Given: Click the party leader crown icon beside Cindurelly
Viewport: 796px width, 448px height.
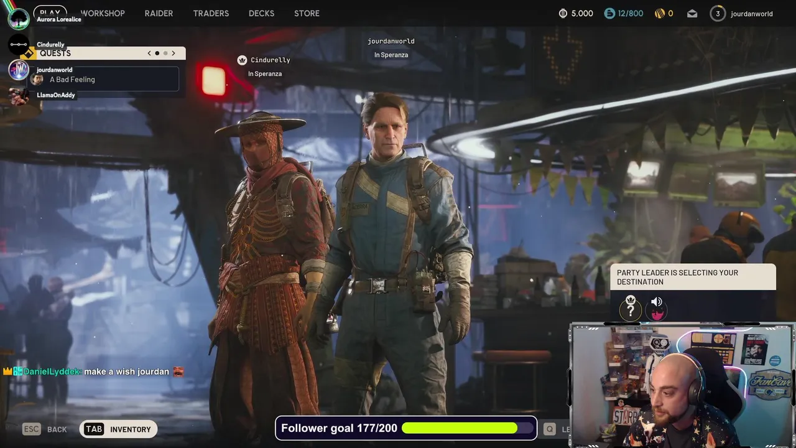Looking at the screenshot, I should [x=242, y=60].
